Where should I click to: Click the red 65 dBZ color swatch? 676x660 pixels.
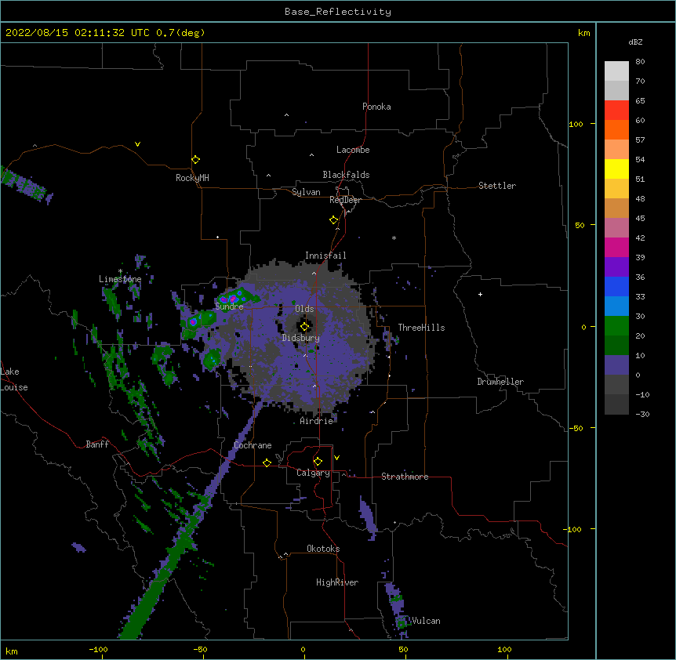click(x=616, y=111)
